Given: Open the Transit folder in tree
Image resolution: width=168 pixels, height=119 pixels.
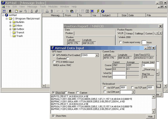Looking at the screenshot, I should pyautogui.click(x=20, y=32).
